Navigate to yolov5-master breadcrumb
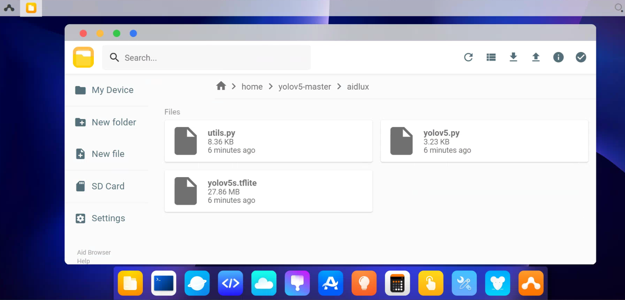625x300 pixels. (305, 87)
